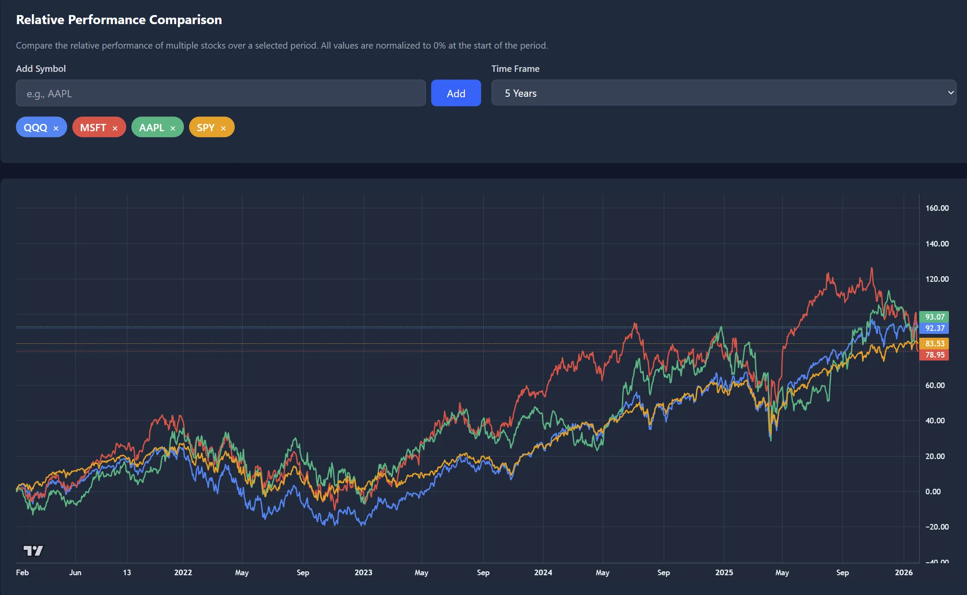Image resolution: width=967 pixels, height=595 pixels.
Task: Remove the SPY symbol chip
Action: (223, 128)
